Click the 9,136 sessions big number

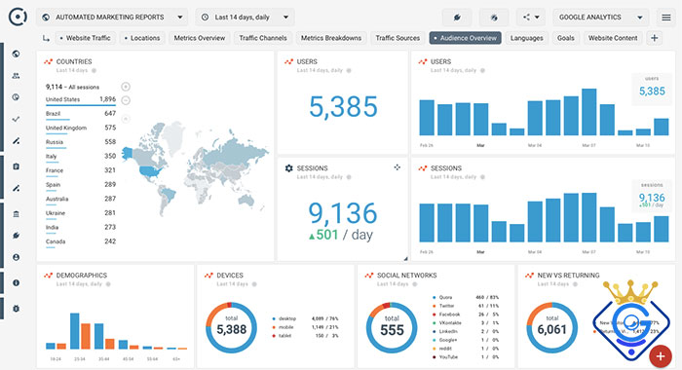pyautogui.click(x=343, y=213)
